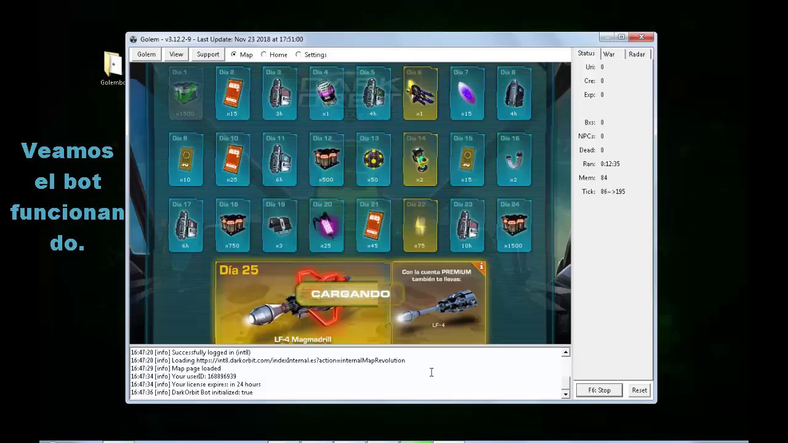Click the 'Your userID: 168896939' log line
The height and width of the screenshot is (443, 788).
coord(183,377)
